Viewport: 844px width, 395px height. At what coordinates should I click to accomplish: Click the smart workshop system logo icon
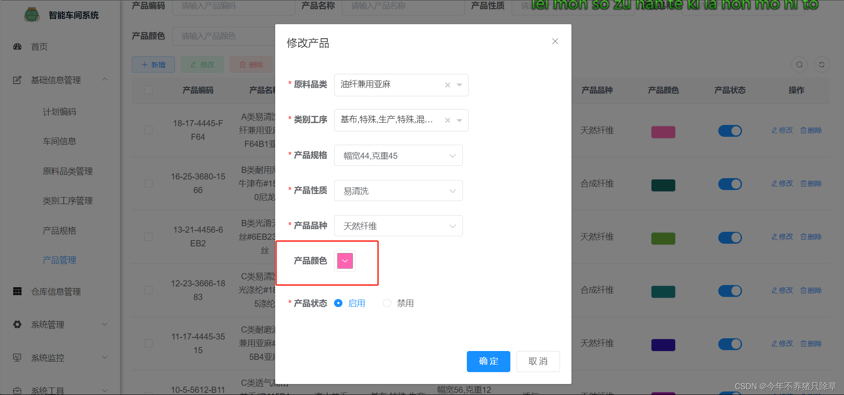click(x=32, y=15)
